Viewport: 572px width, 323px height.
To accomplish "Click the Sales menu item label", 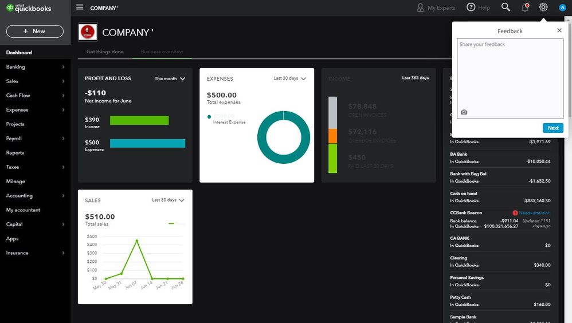I will point(12,81).
